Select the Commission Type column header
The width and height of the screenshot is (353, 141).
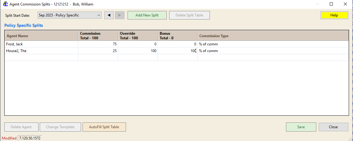[x=273, y=36]
